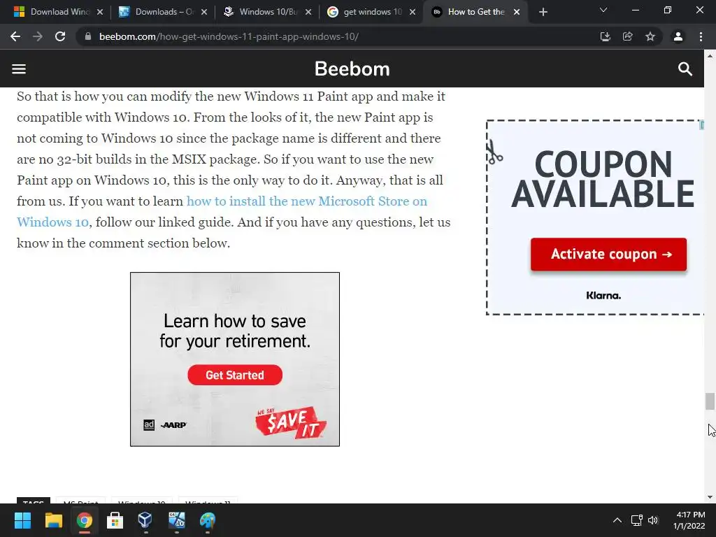Open VirtualBox cube icon in taskbar
The width and height of the screenshot is (716, 537).
click(145, 520)
